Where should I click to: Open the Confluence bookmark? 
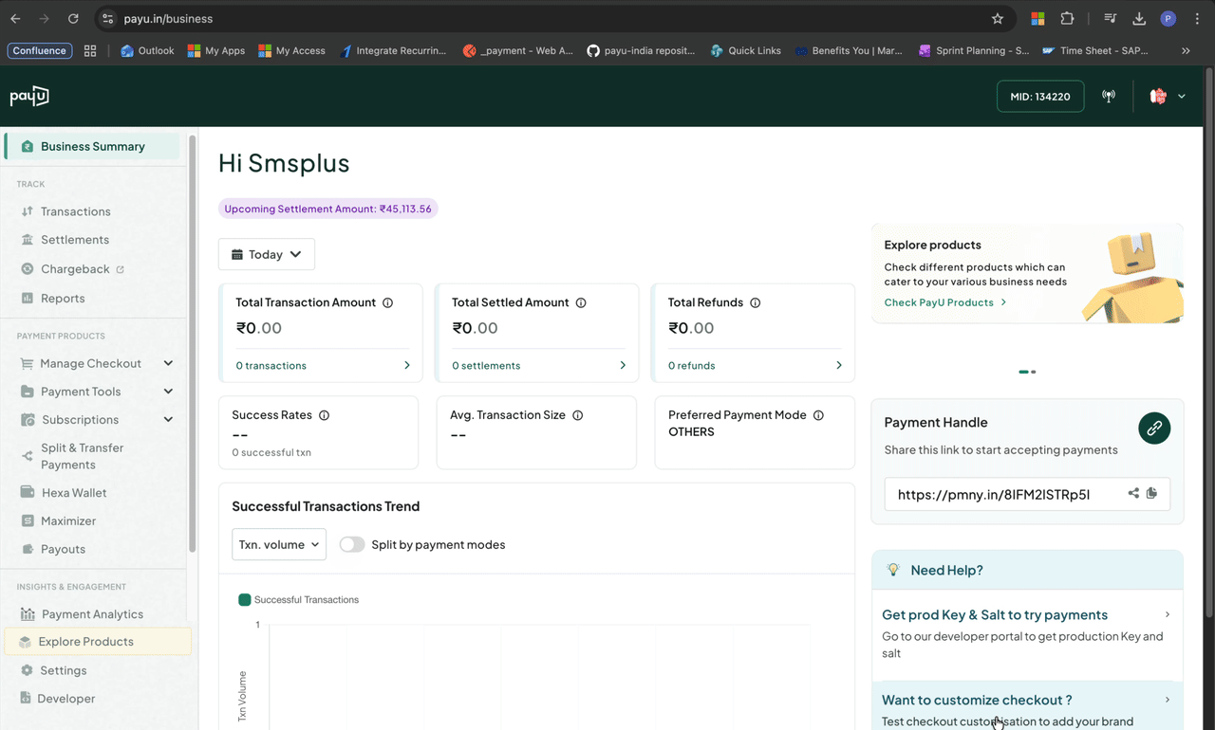point(40,51)
